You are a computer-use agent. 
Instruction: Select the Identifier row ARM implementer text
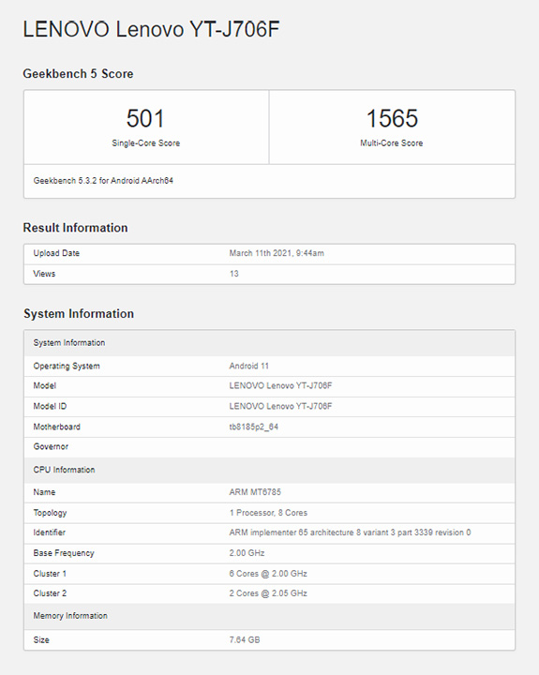pyautogui.click(x=350, y=532)
